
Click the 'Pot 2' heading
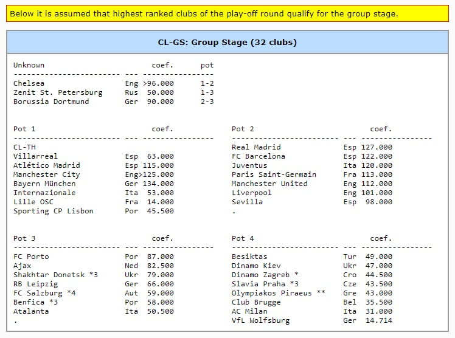pos(243,129)
